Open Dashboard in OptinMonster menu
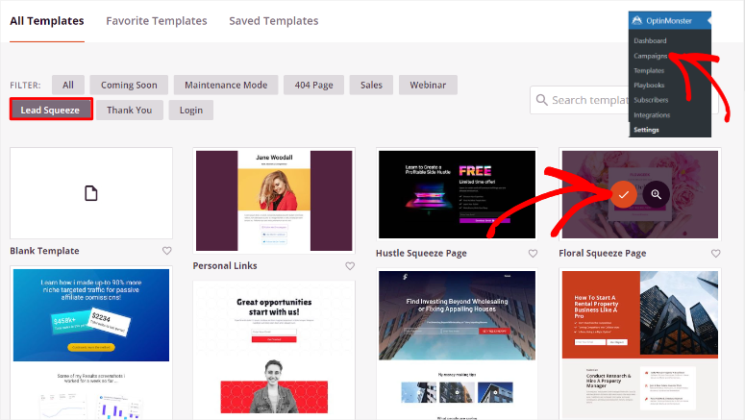 650,41
